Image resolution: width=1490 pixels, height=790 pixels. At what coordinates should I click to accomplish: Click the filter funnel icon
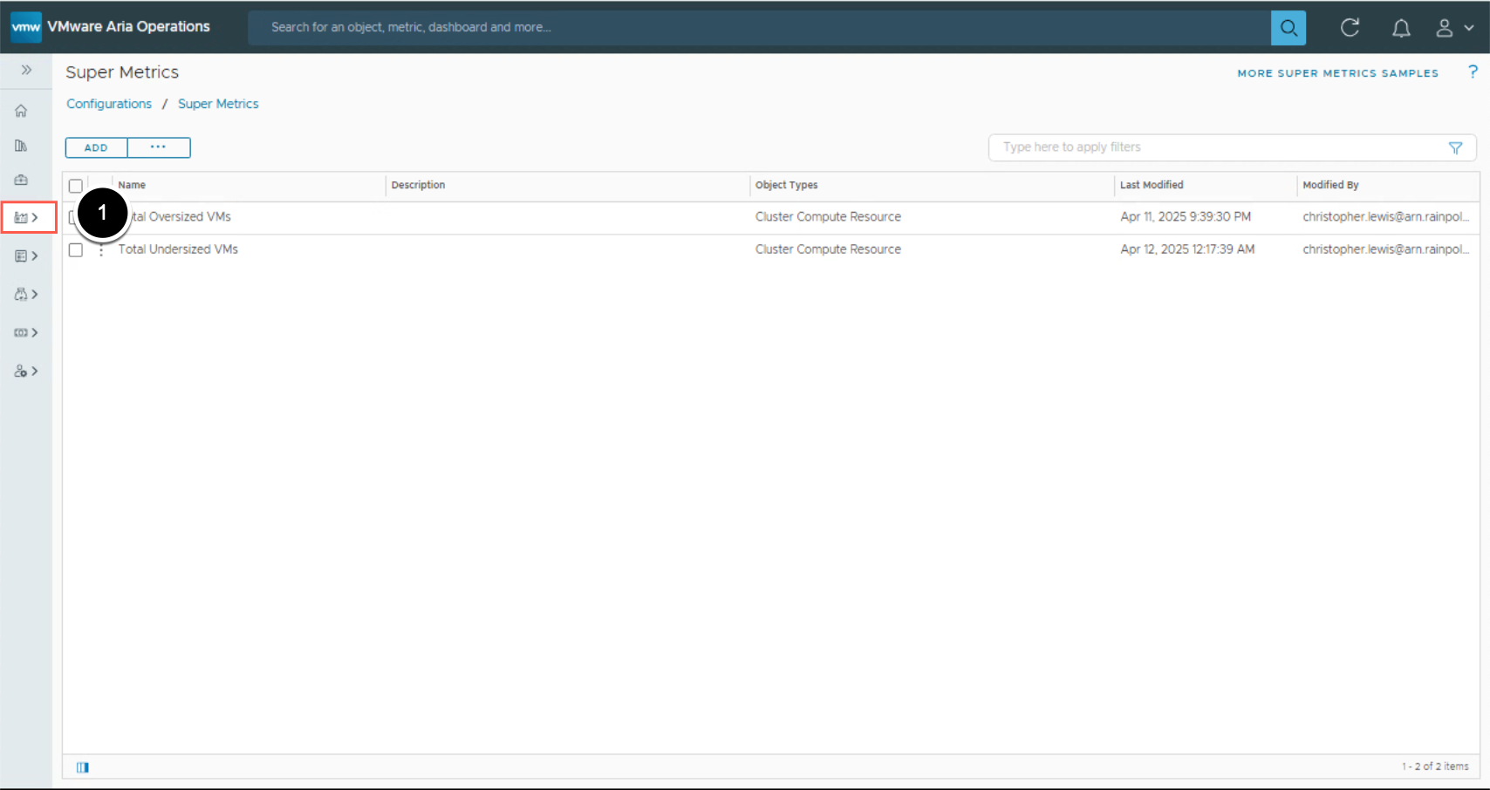[1455, 148]
